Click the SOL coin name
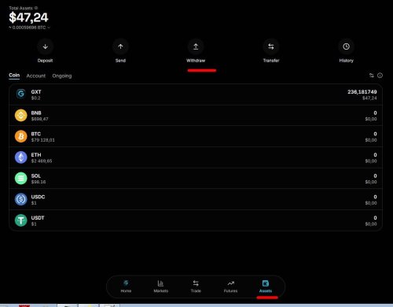The height and width of the screenshot is (307, 393). [x=36, y=176]
